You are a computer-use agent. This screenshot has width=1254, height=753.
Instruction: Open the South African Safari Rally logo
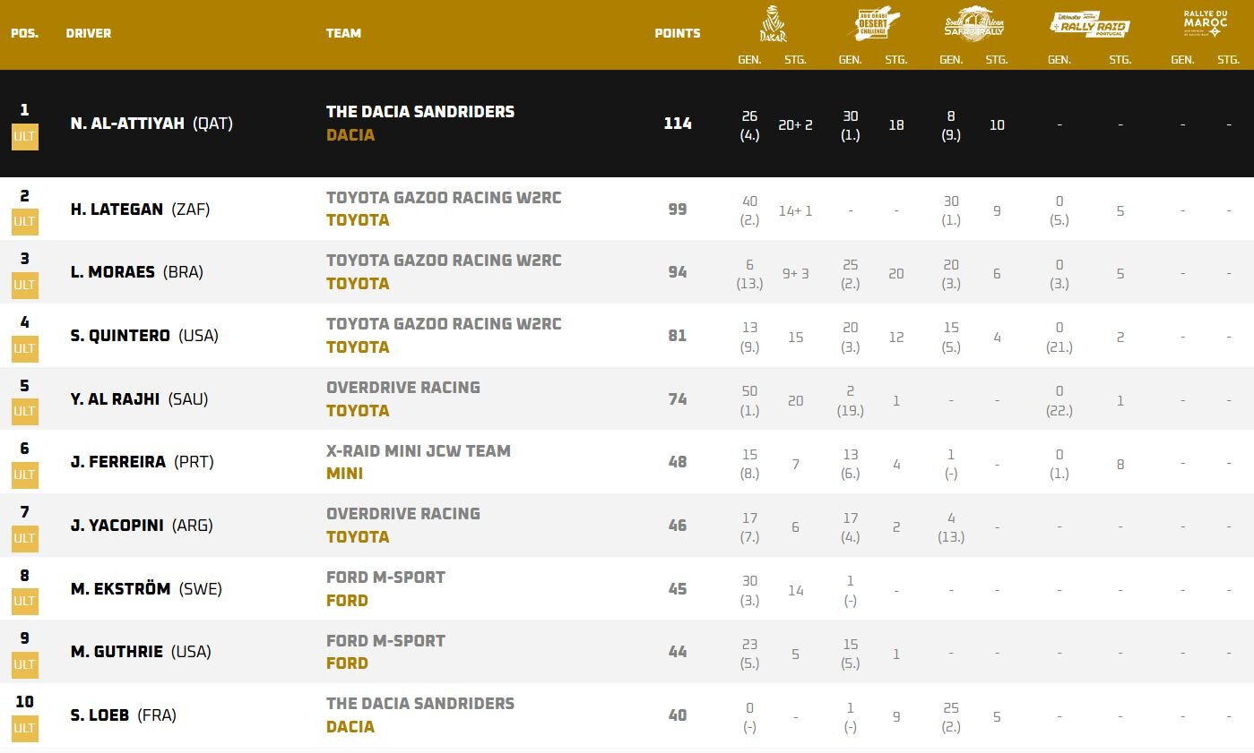point(973,23)
